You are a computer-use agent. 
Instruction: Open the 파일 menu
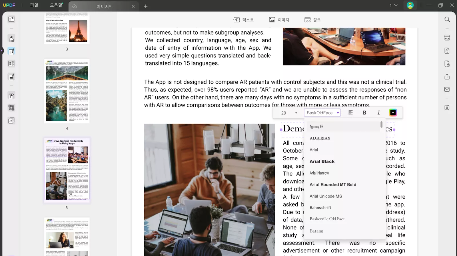click(x=34, y=5)
